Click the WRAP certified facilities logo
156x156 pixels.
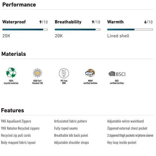(90, 73)
